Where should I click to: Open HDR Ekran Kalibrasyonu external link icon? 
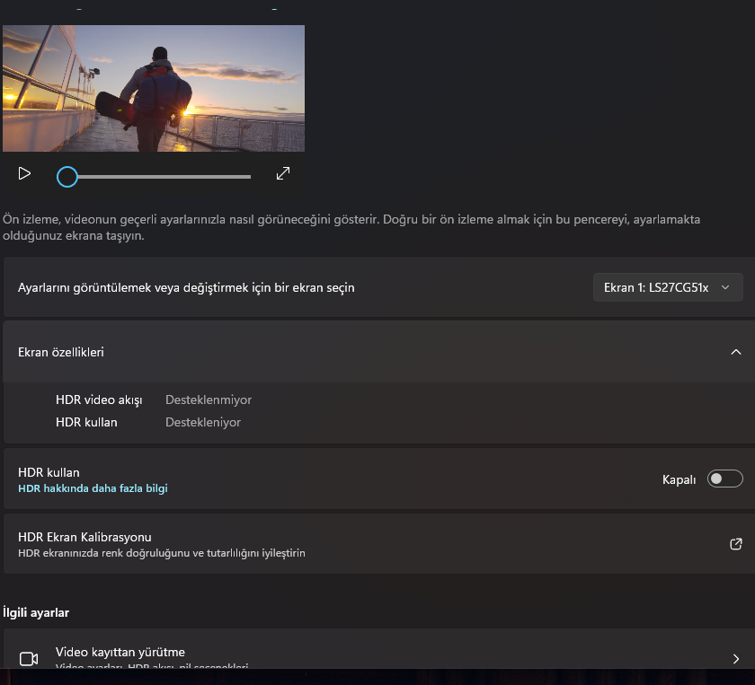tap(736, 544)
